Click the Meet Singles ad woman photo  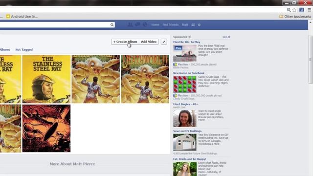185,118
